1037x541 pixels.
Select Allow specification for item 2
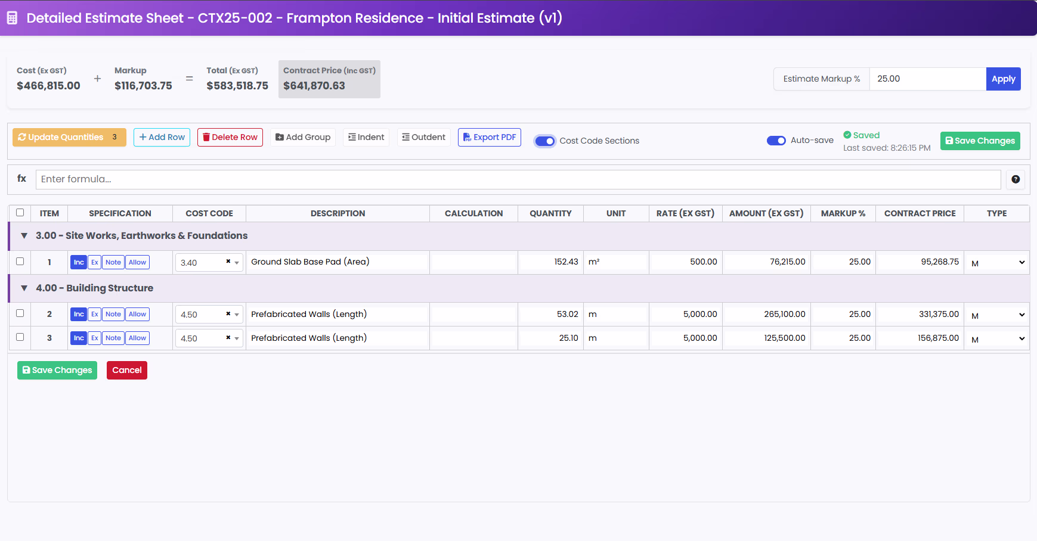138,314
